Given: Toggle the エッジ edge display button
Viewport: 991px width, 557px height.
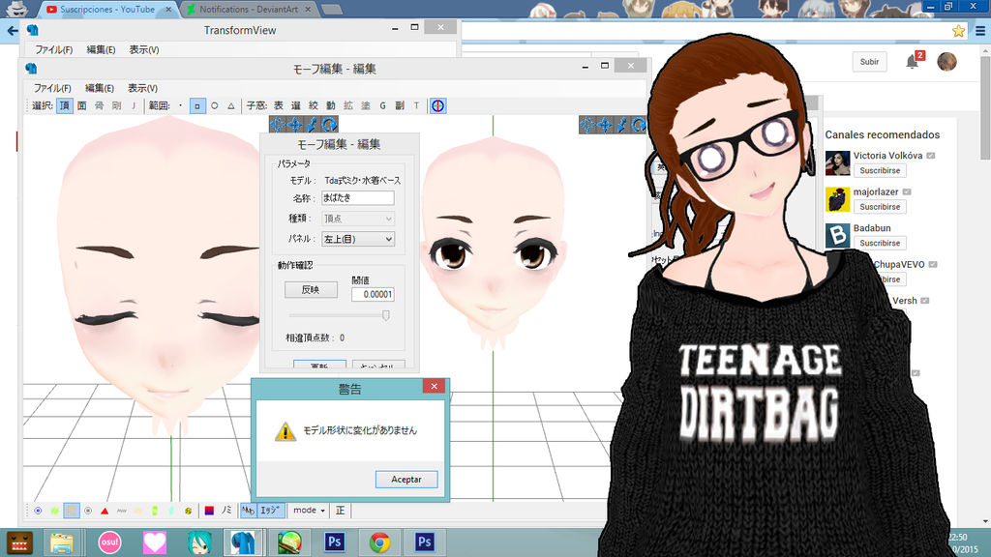Looking at the screenshot, I should pos(272,510).
